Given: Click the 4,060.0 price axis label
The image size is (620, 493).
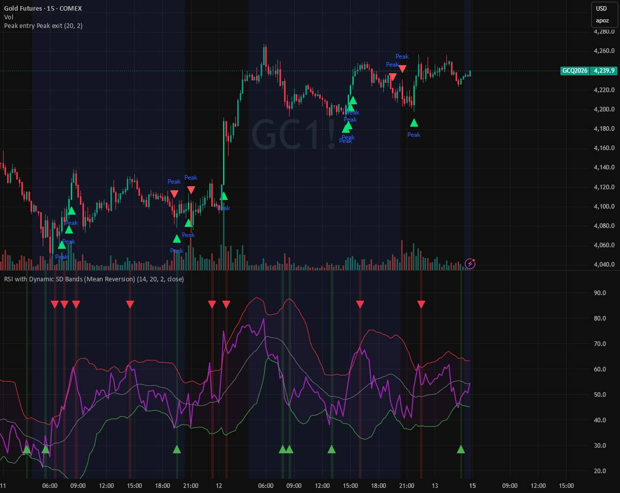Looking at the screenshot, I should [604, 245].
